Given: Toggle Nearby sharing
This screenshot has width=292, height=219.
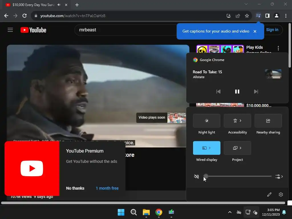Looking at the screenshot, I should [268, 121].
